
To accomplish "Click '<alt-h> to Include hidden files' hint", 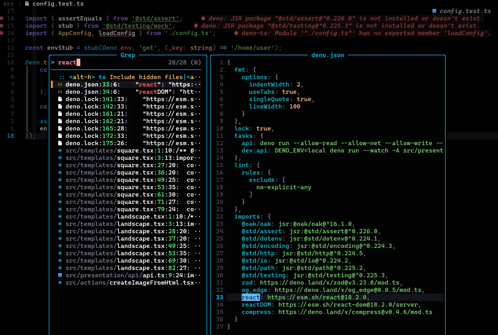I will [x=126, y=77].
